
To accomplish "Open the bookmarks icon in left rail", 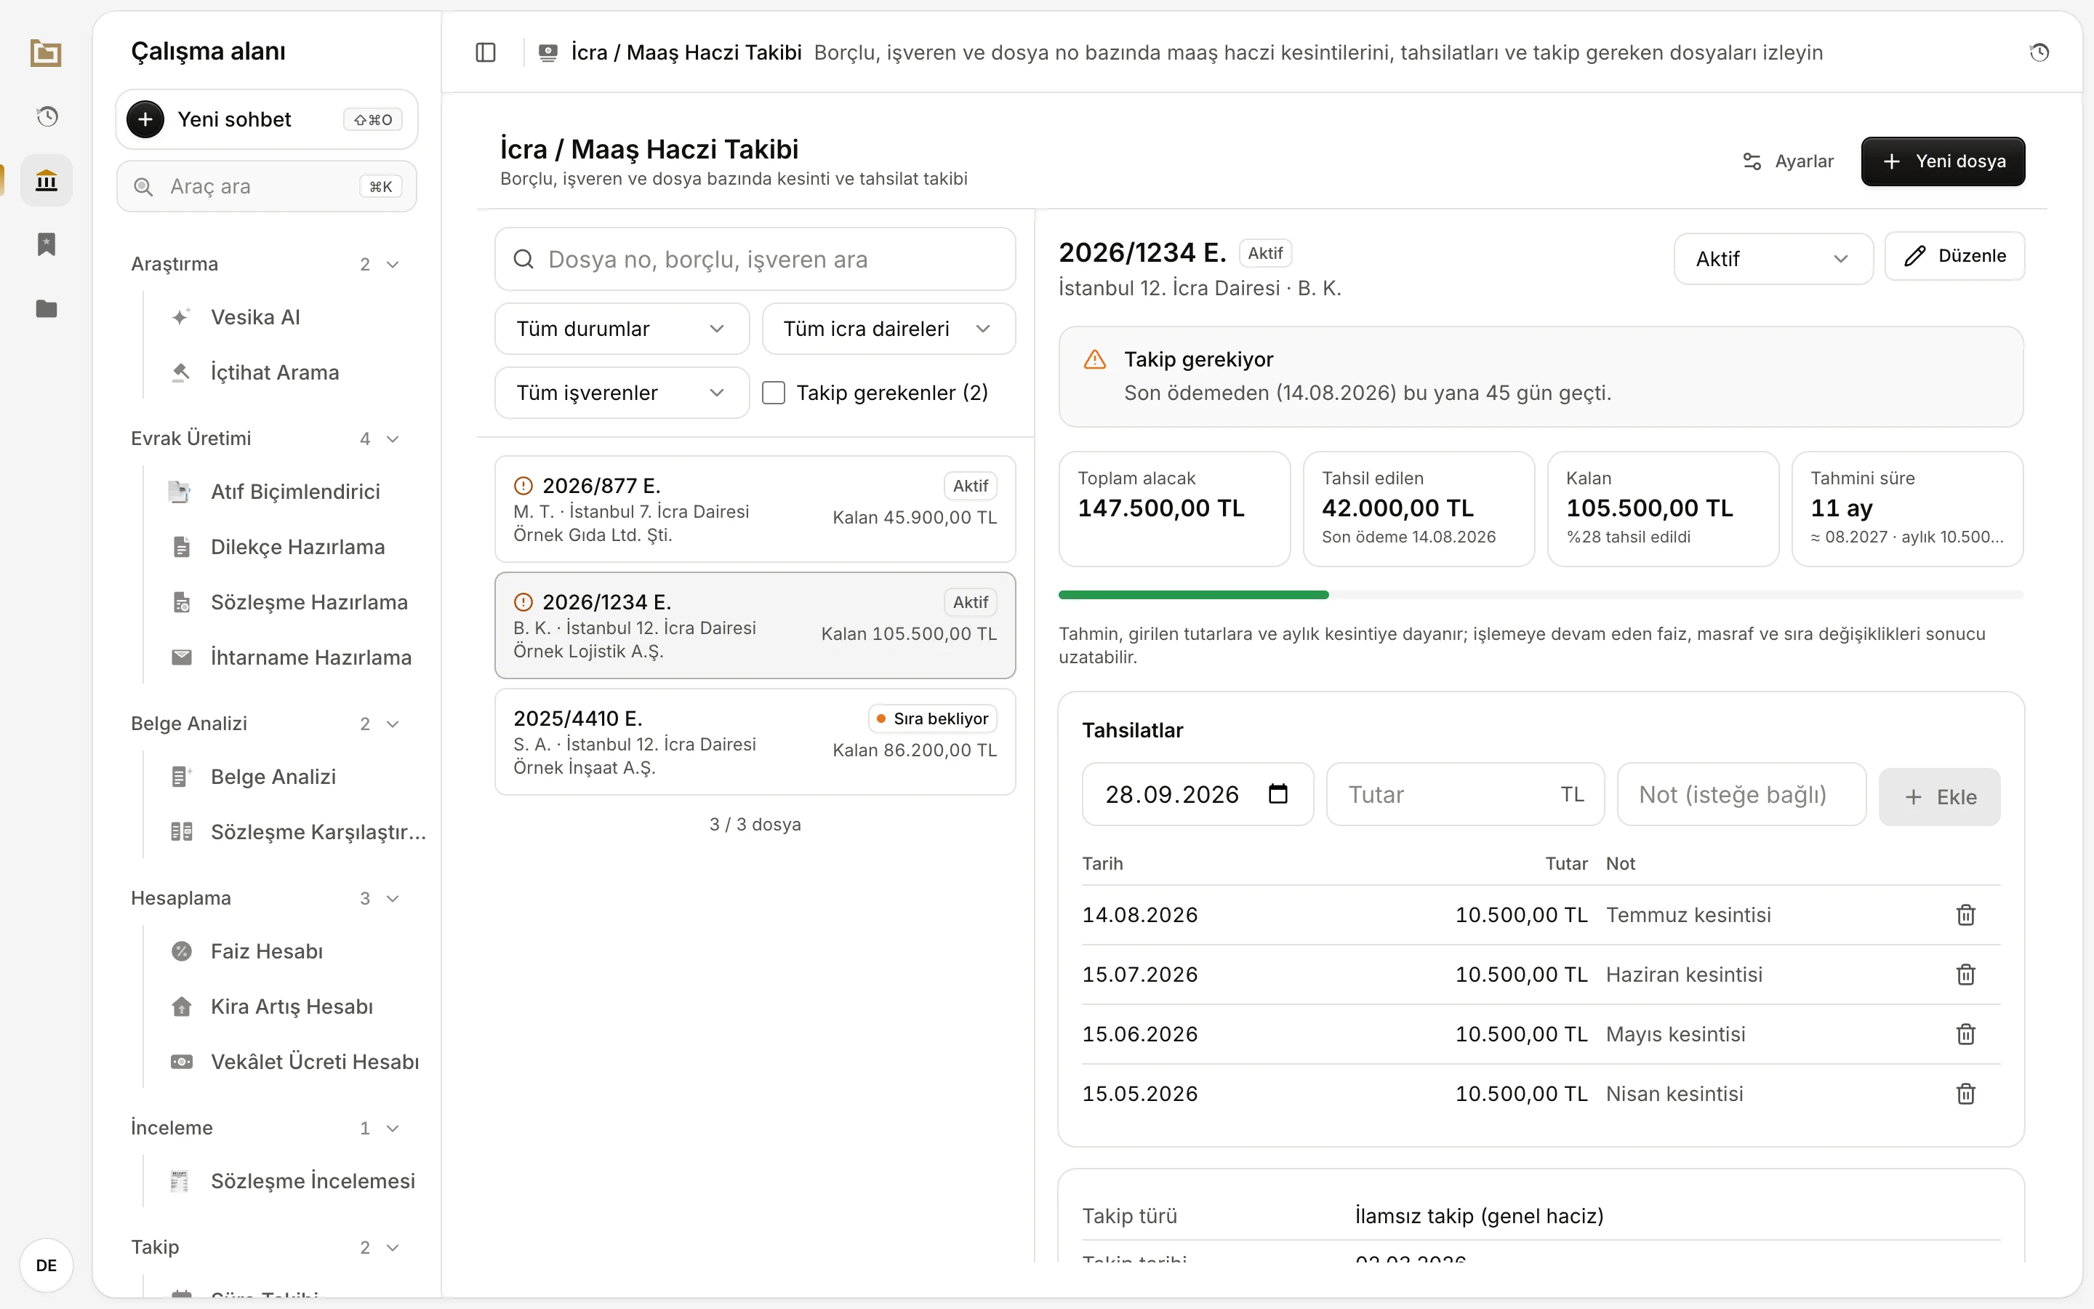I will [47, 244].
